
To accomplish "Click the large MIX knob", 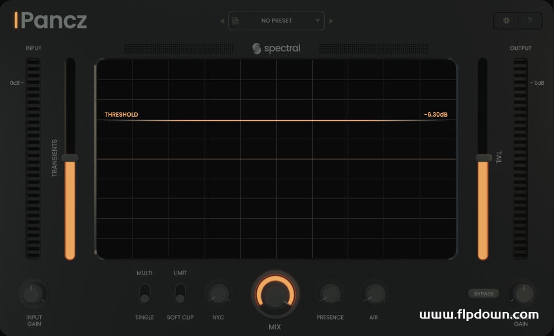I will (275, 294).
